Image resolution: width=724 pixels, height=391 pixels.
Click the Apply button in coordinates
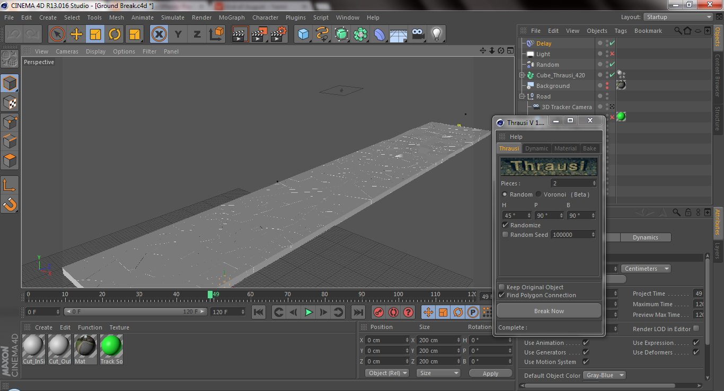click(x=490, y=373)
